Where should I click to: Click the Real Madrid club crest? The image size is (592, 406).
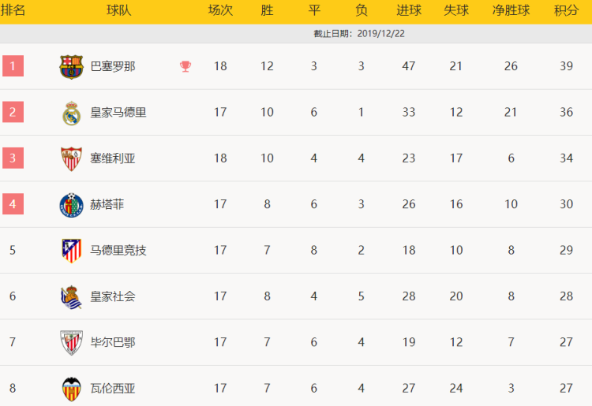(x=71, y=113)
